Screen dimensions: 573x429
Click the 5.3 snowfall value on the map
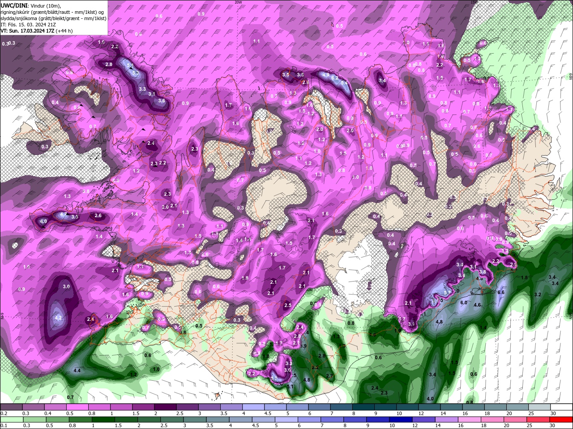click(x=135, y=72)
